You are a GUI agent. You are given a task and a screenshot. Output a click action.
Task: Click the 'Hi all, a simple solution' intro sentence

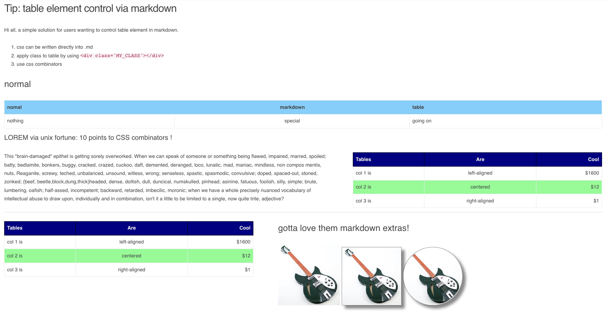pyautogui.click(x=91, y=30)
